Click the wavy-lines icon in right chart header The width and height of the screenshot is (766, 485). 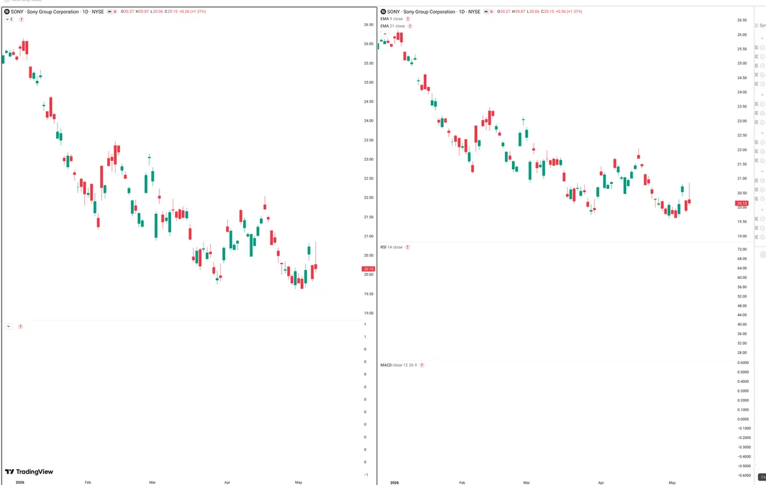tap(490, 11)
